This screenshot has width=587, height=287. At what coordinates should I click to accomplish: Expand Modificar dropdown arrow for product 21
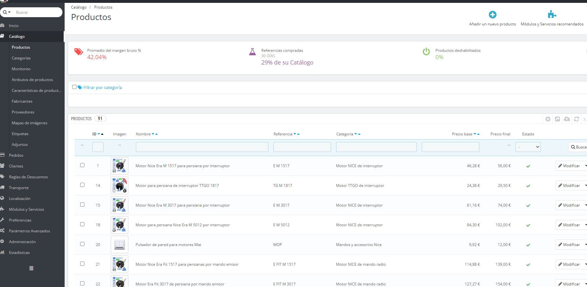(585, 264)
